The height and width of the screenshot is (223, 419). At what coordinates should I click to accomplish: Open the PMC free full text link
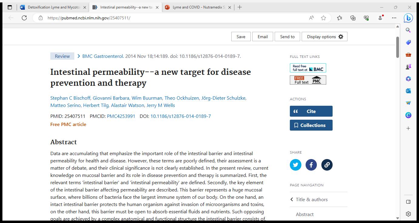click(308, 80)
